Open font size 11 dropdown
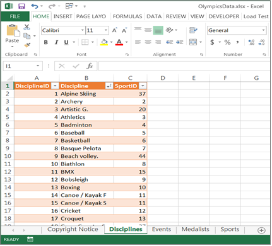The image size is (272, 246). pos(106,30)
